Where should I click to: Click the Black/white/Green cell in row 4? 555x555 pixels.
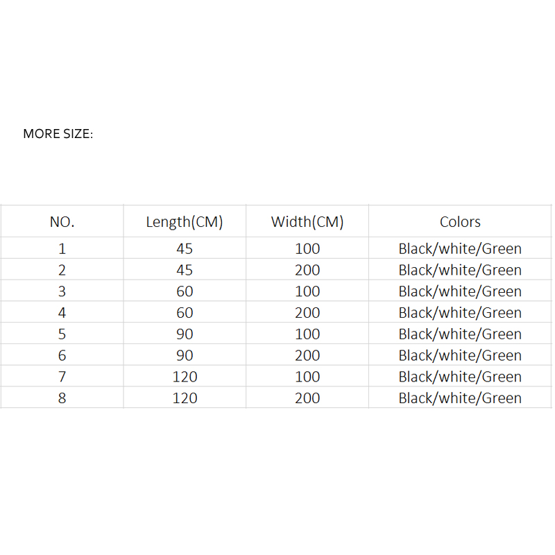[460, 312]
